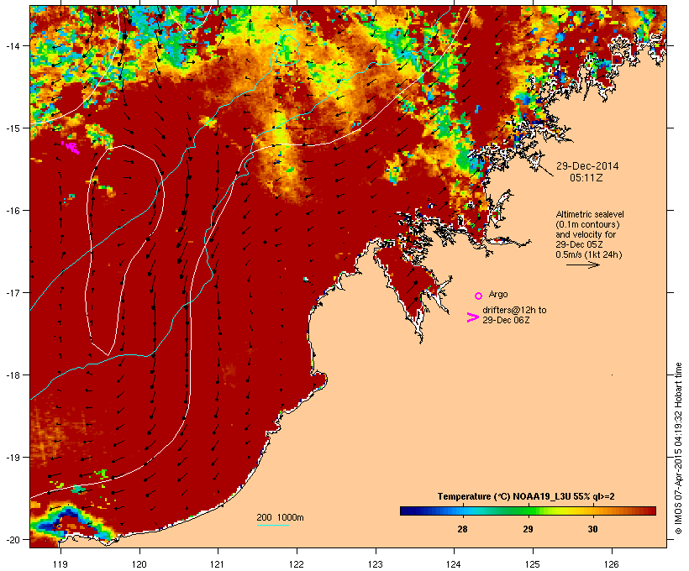Click the IMOS copyright timestamp text

coord(678,449)
